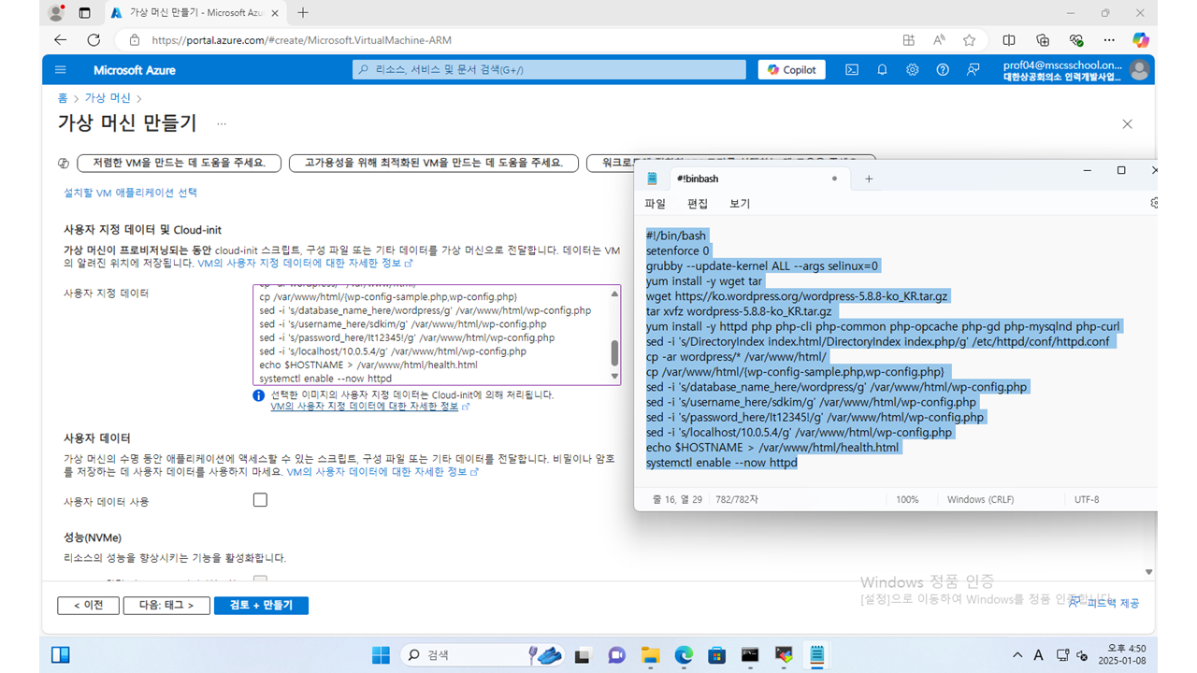Click the 검토 + 만들기 button
Screen dimensions: 1197x673
coord(261,606)
